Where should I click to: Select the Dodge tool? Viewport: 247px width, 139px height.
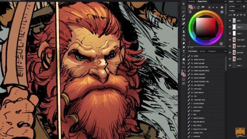(184, 47)
